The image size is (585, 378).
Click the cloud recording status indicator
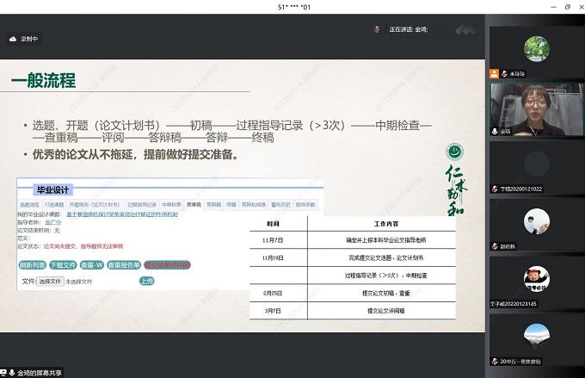23,39
